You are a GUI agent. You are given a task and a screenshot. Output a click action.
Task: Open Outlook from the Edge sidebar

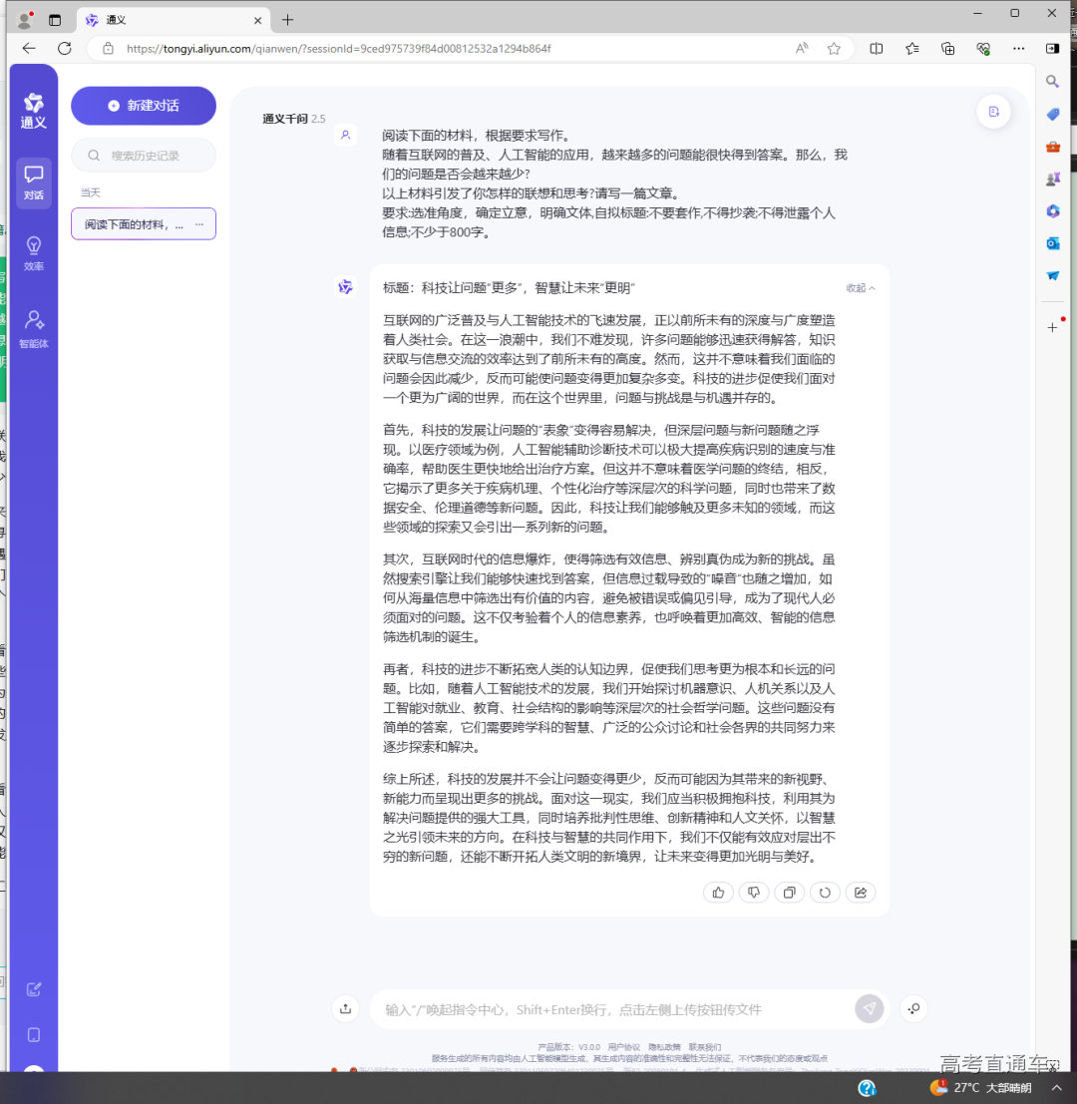pos(1053,242)
